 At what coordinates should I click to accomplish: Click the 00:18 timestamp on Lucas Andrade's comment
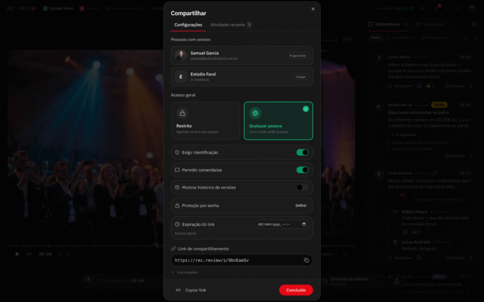[465, 173]
